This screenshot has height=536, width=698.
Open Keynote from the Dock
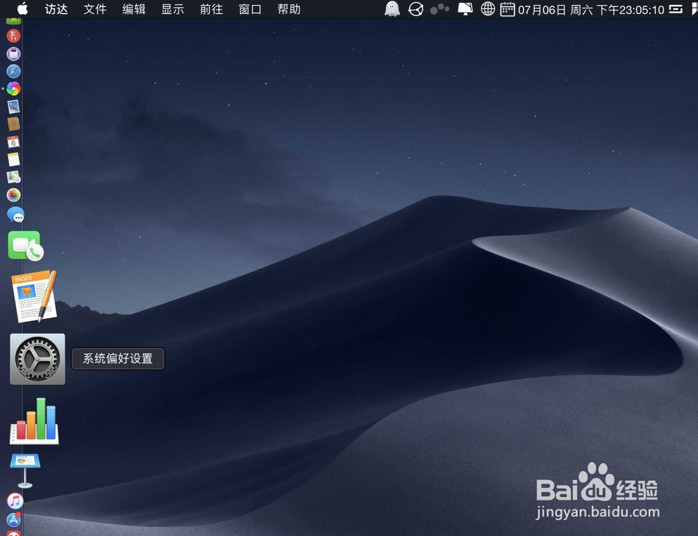[25, 470]
